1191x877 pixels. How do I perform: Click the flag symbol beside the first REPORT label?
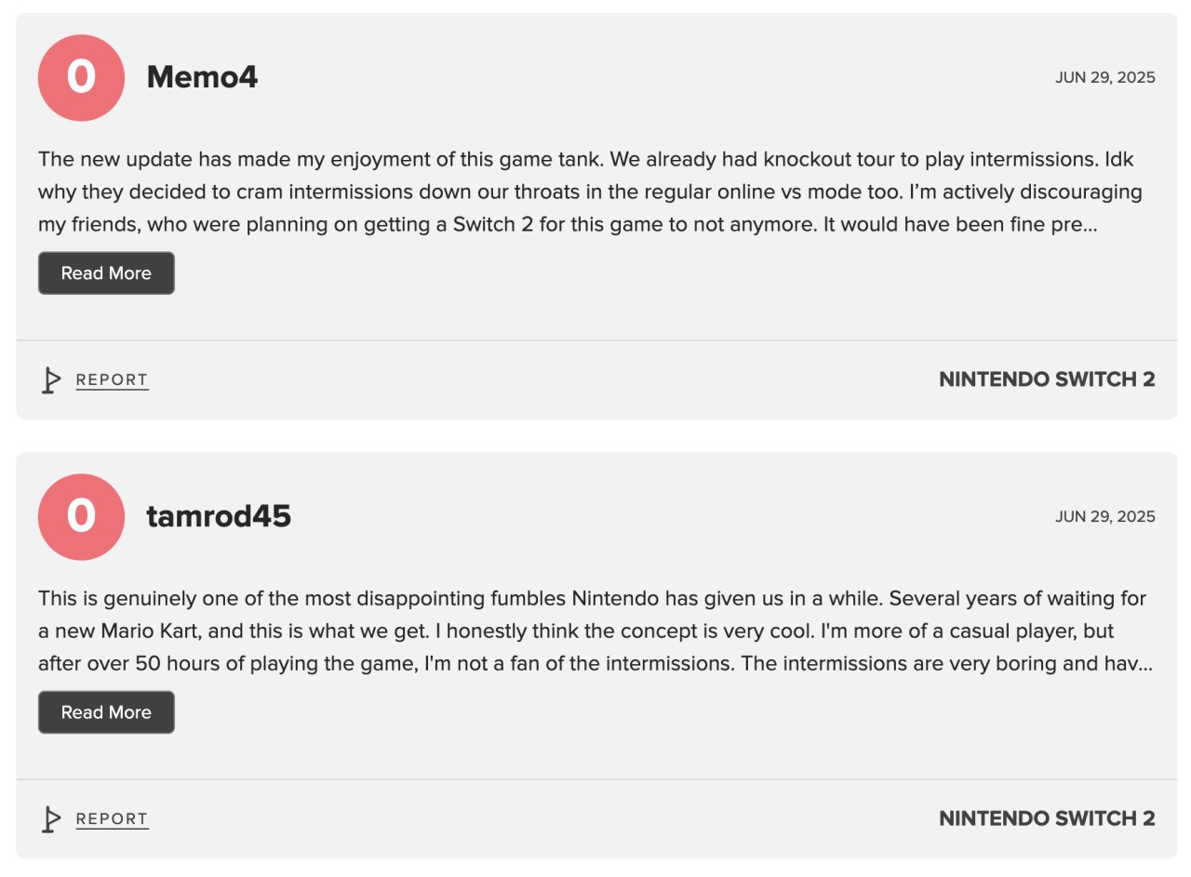pyautogui.click(x=53, y=379)
